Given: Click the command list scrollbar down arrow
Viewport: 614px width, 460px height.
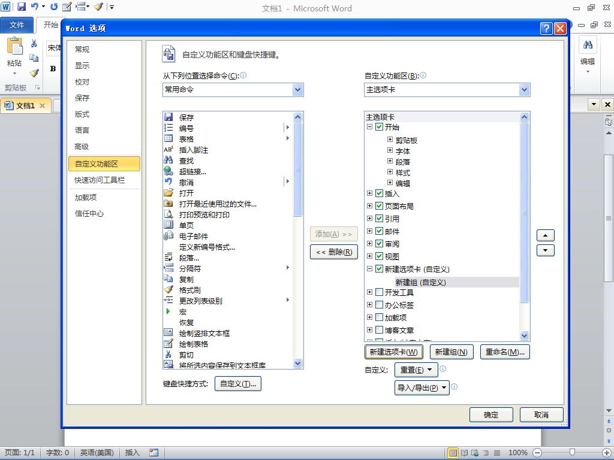Looking at the screenshot, I should click(297, 364).
